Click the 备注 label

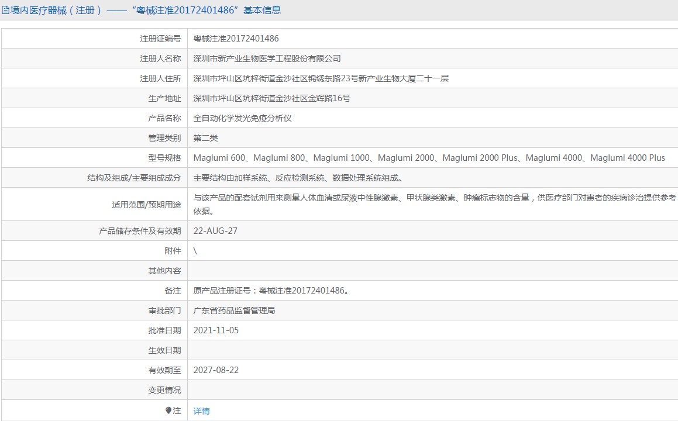click(173, 291)
